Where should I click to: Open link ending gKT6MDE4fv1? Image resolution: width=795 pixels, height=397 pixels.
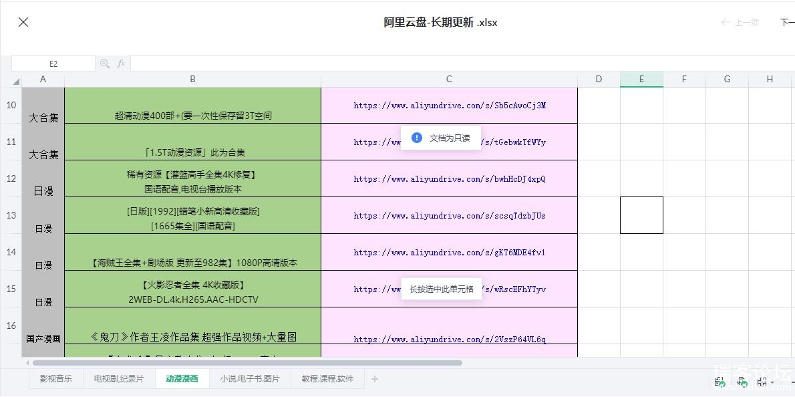(x=450, y=253)
